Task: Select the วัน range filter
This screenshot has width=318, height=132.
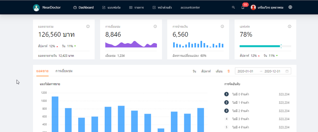Action: [x=194, y=71]
